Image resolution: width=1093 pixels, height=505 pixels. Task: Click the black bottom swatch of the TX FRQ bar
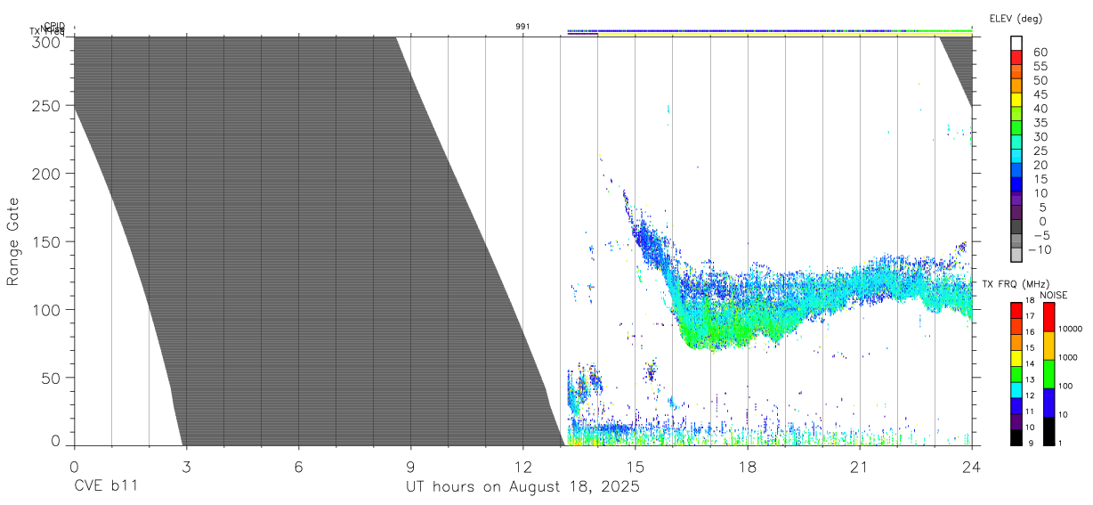[x=1016, y=437]
